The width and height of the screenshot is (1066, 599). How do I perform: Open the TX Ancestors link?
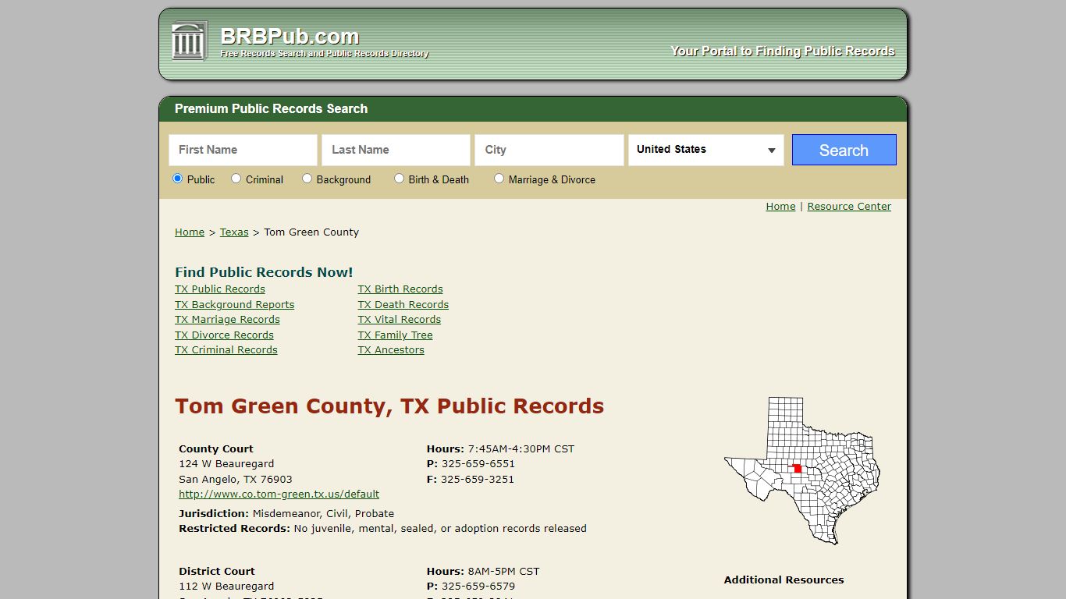click(391, 350)
